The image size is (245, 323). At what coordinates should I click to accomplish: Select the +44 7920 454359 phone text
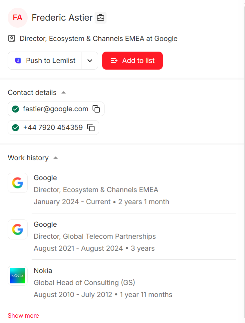coord(53,128)
